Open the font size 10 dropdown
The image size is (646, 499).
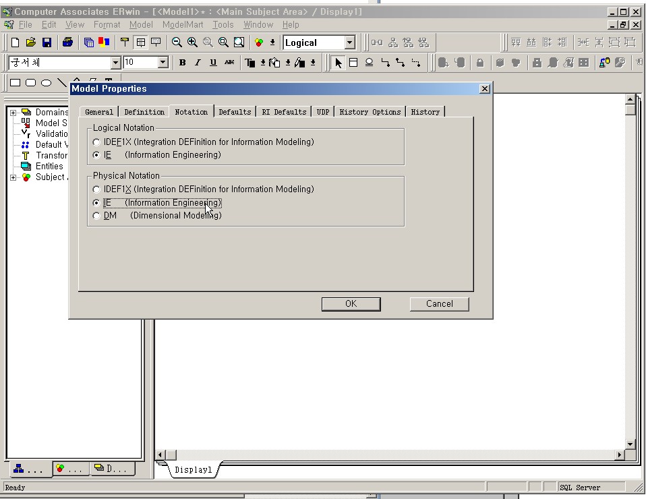click(163, 63)
